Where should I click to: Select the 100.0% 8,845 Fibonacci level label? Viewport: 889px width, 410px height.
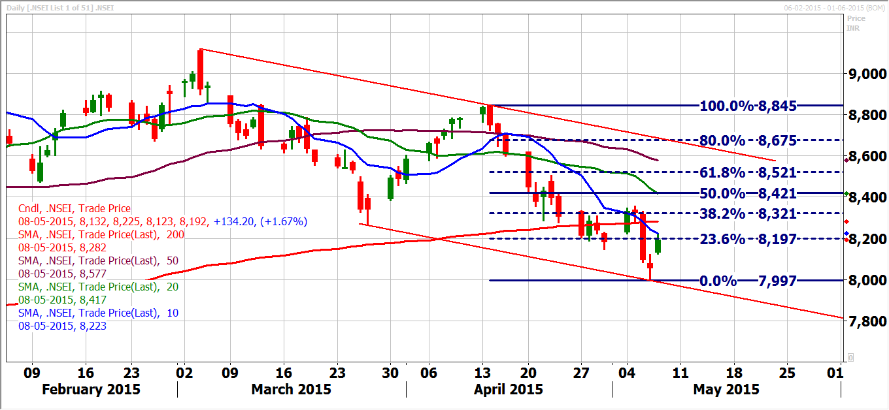(748, 106)
